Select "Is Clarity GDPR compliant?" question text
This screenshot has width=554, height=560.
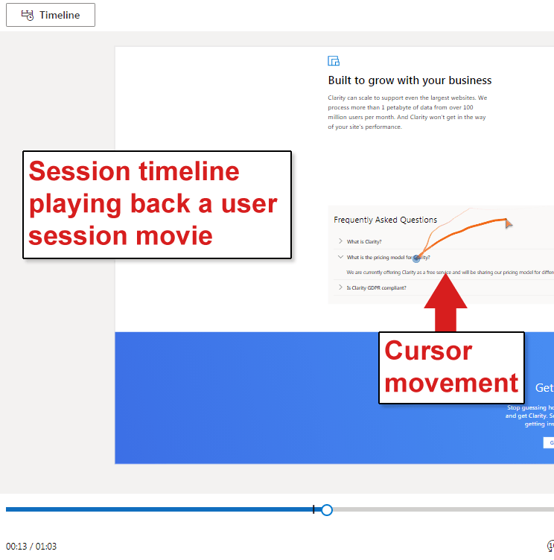(x=376, y=287)
